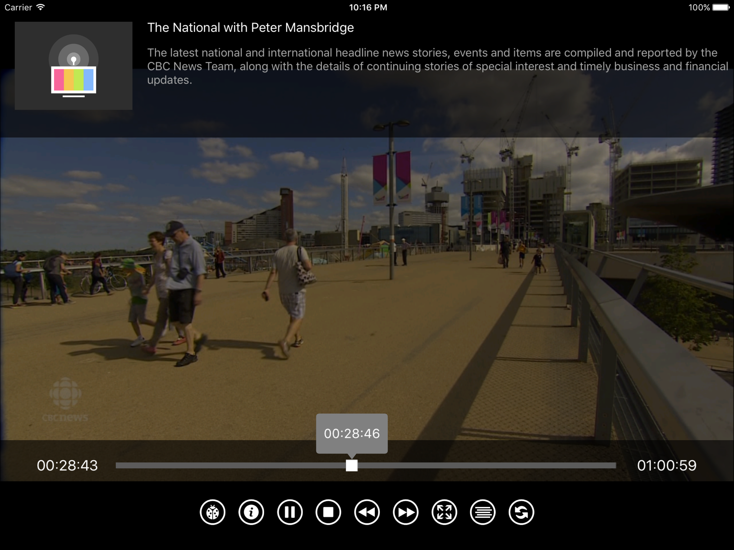Click the refresh circular arrows icon
The image size is (734, 550).
[521, 512]
